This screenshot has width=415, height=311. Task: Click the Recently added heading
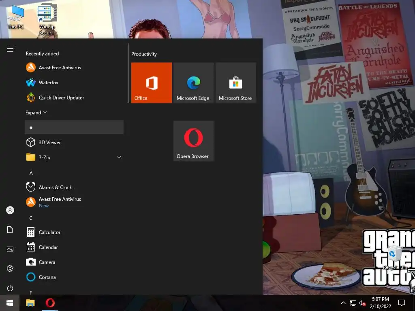pyautogui.click(x=42, y=53)
